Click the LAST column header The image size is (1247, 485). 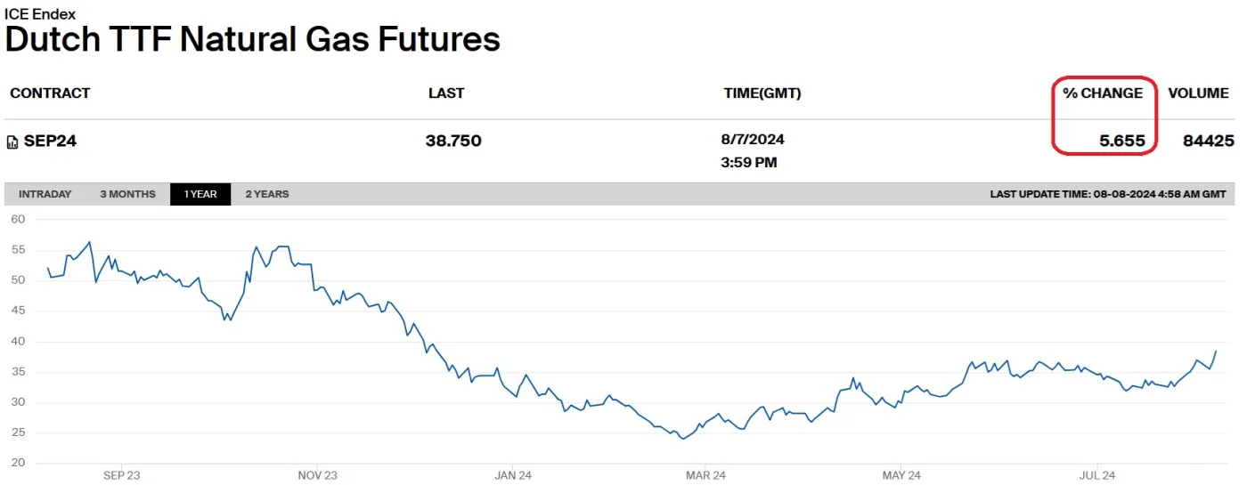(x=446, y=93)
